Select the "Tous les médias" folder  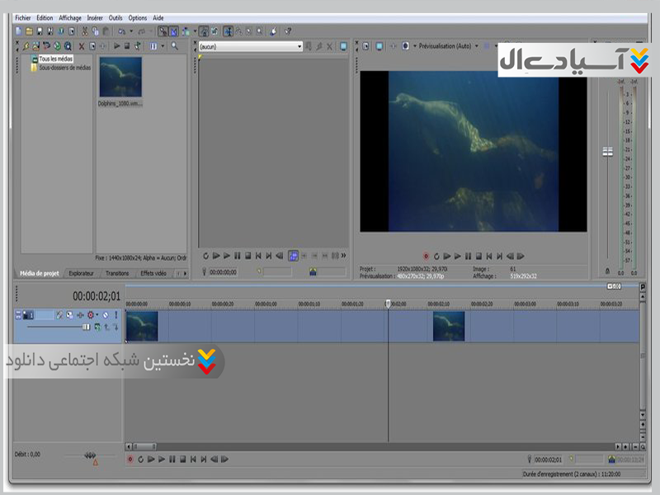pos(54,59)
